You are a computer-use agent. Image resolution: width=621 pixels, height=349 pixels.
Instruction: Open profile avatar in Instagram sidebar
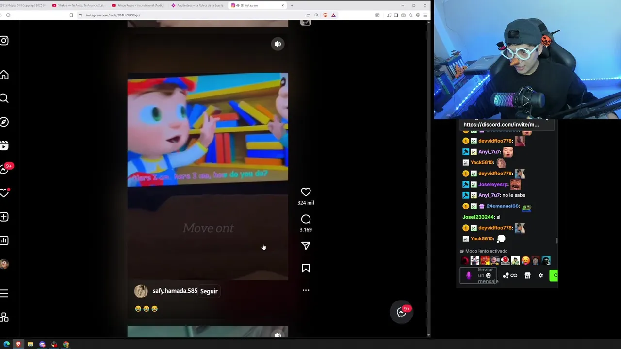pyautogui.click(x=4, y=264)
